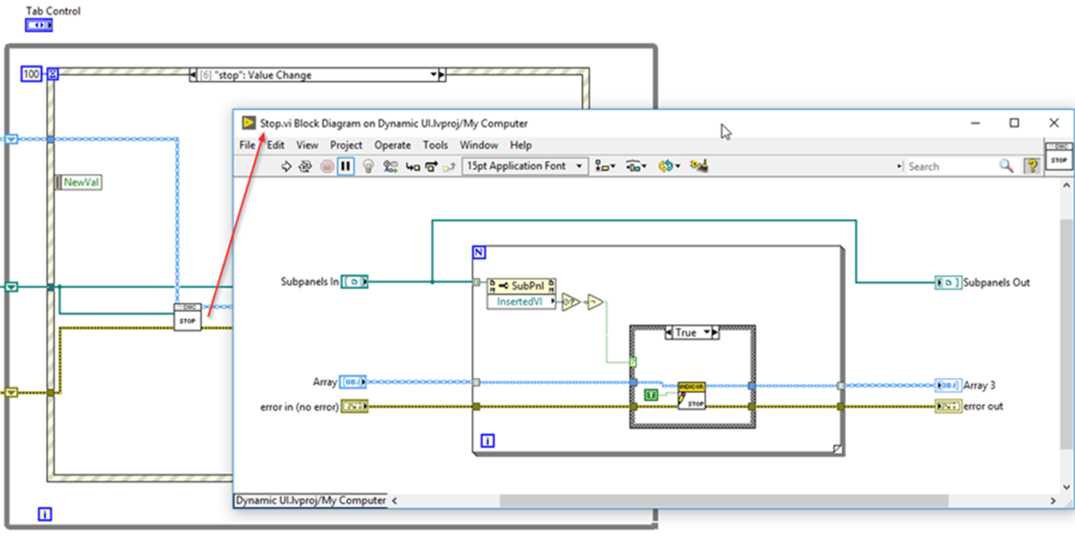This screenshot has height=537, width=1075.
Task: Open "stop": Value Change event case dropdown
Action: pyautogui.click(x=433, y=75)
